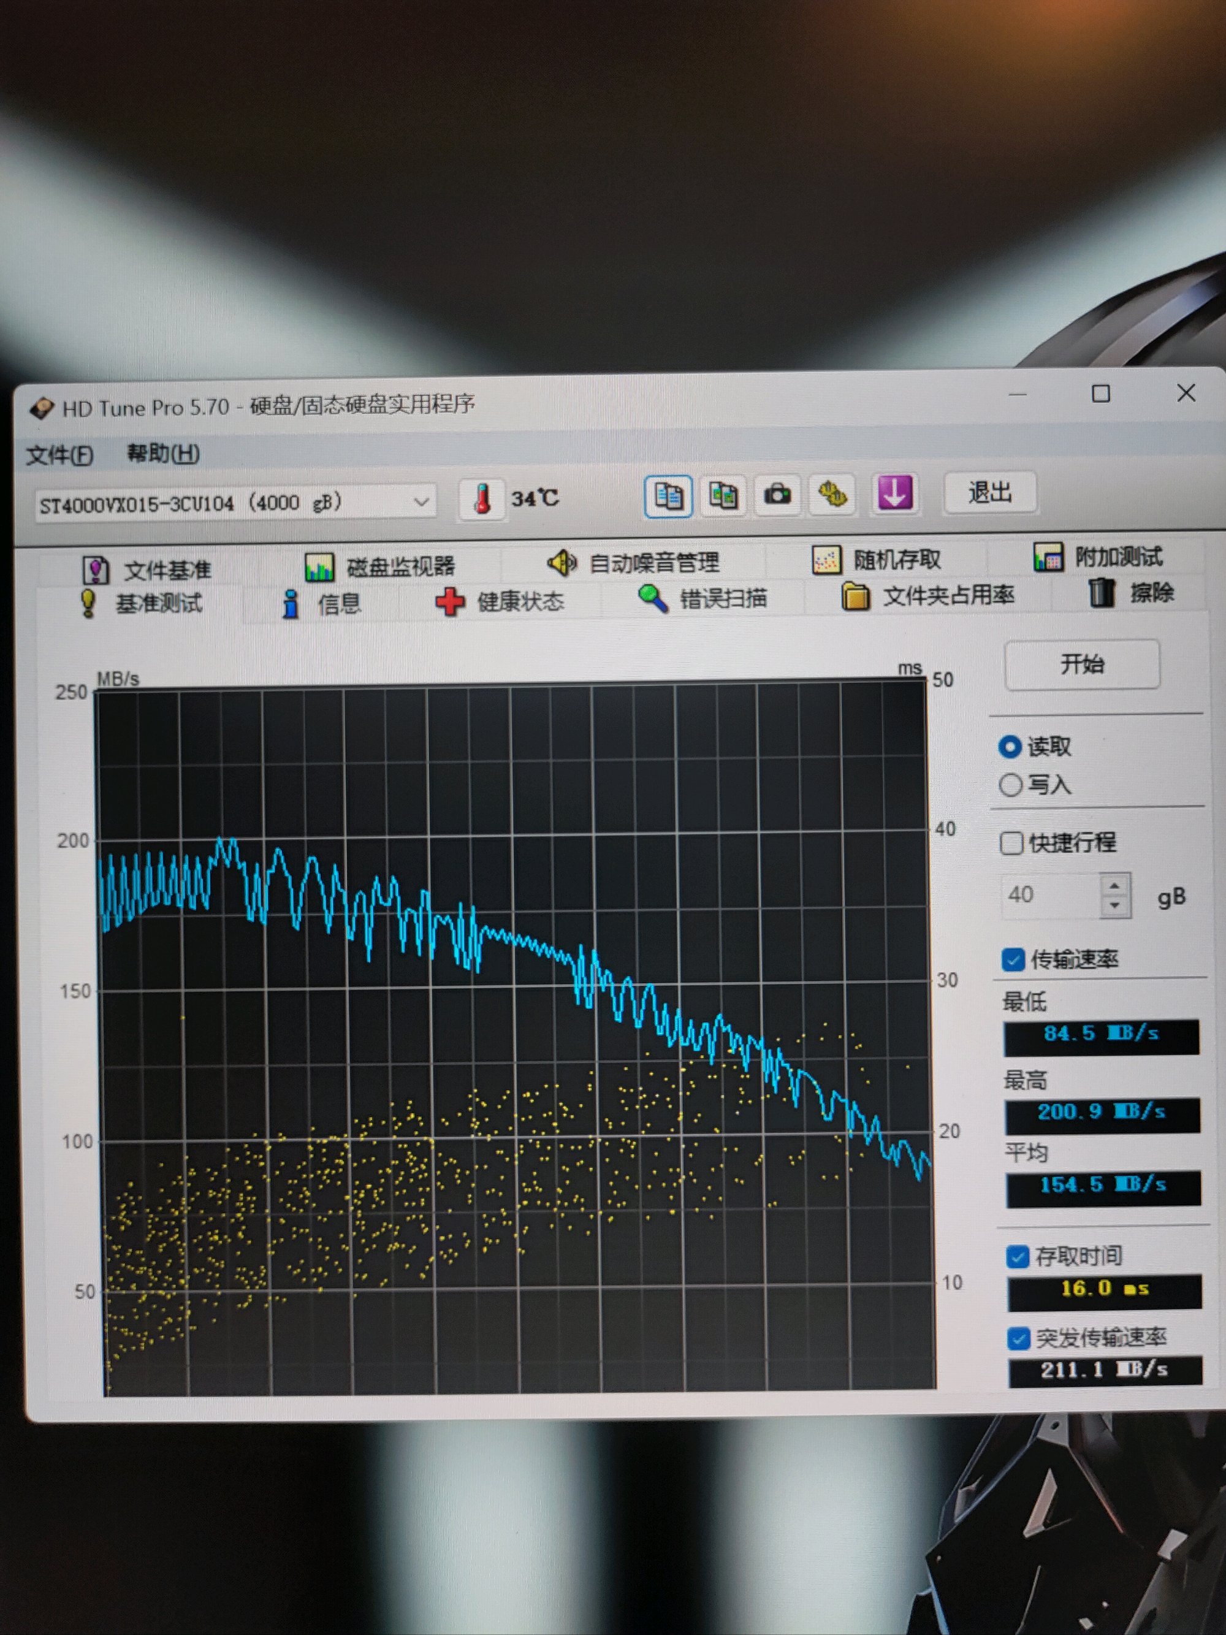Viewport: 1226px width, 1635px height.
Task: Click the copy text to clipboard icon
Action: click(x=668, y=496)
